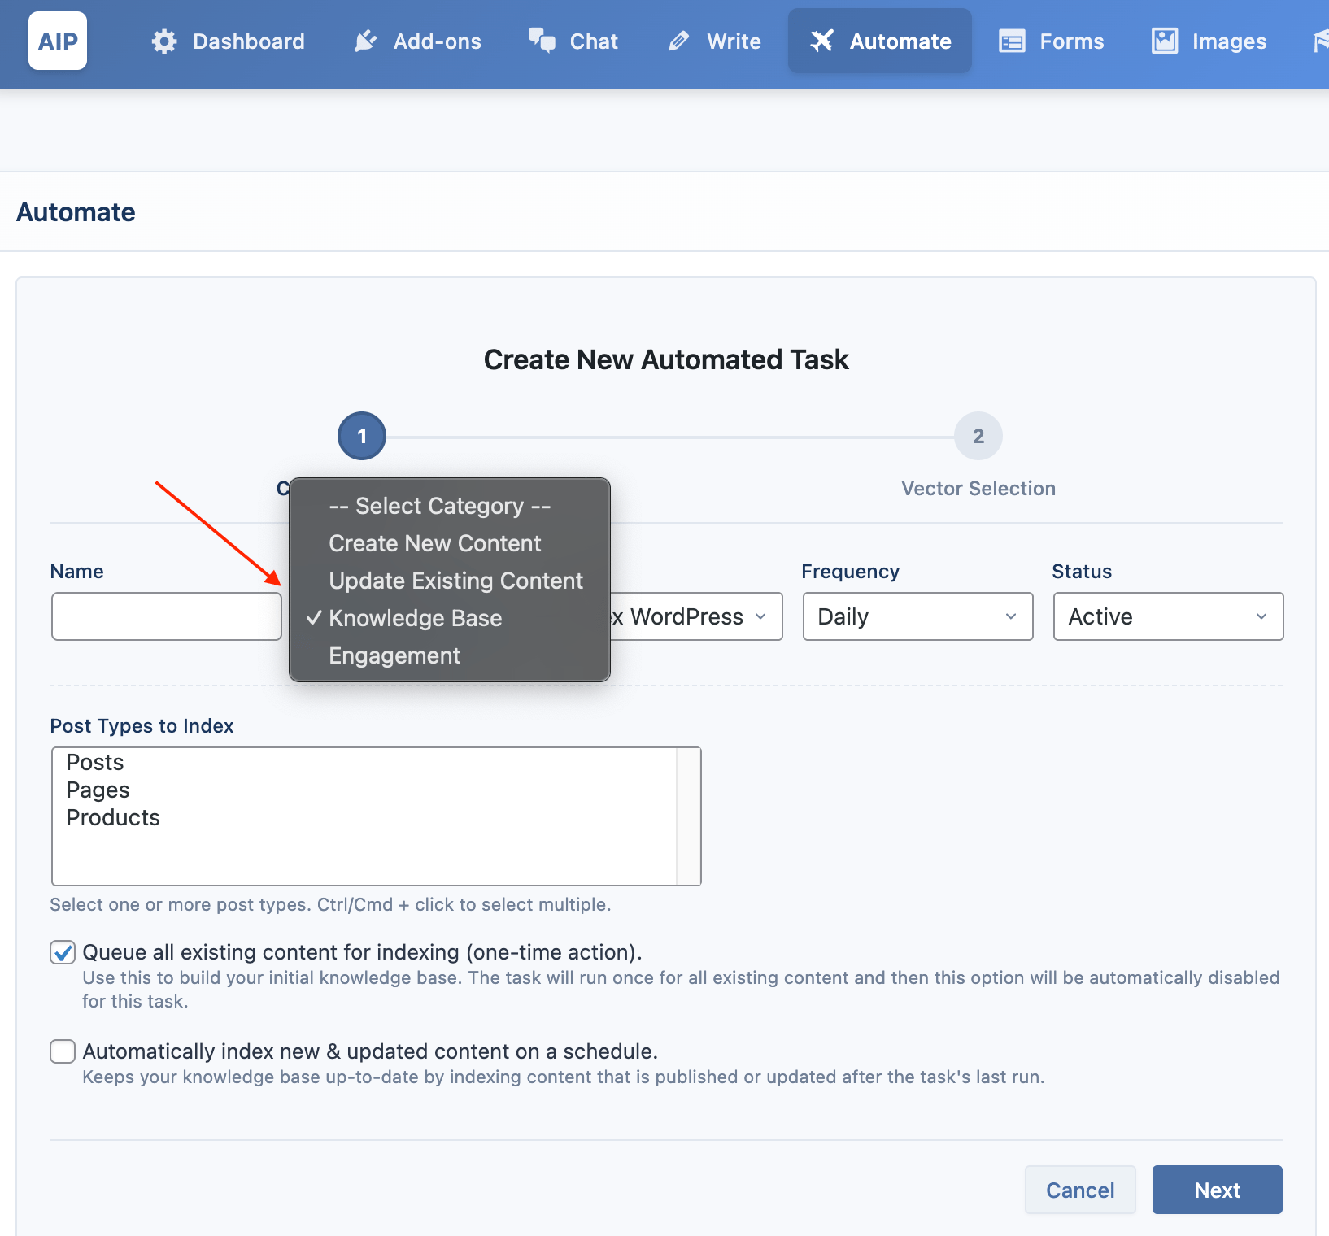Click the Dashboard gear icon

pos(164,41)
